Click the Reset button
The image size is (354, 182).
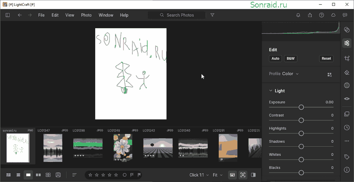(326, 58)
